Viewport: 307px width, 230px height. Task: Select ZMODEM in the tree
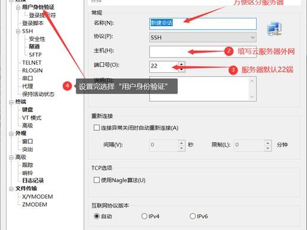[34, 205]
